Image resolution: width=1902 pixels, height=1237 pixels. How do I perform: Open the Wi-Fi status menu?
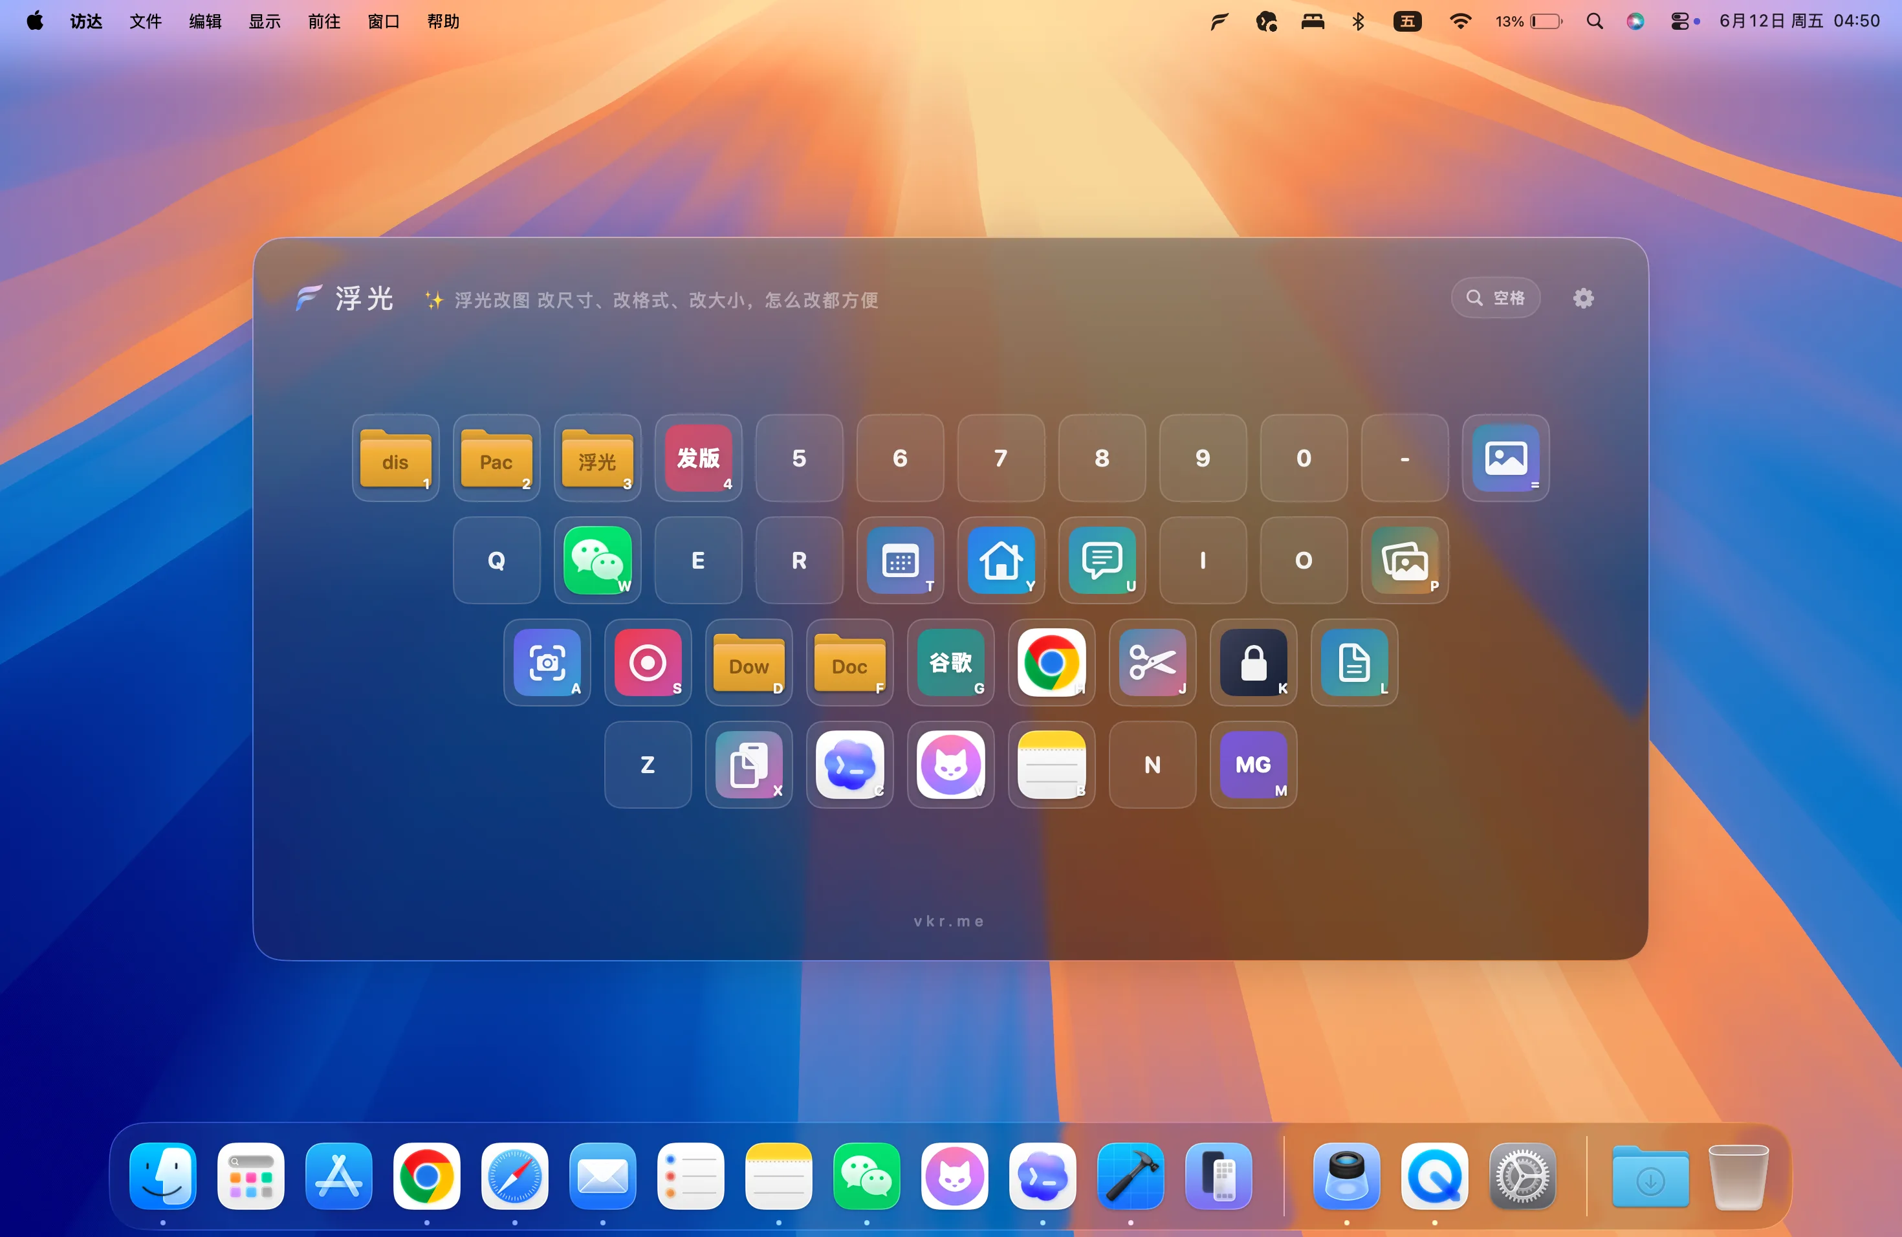coord(1460,21)
